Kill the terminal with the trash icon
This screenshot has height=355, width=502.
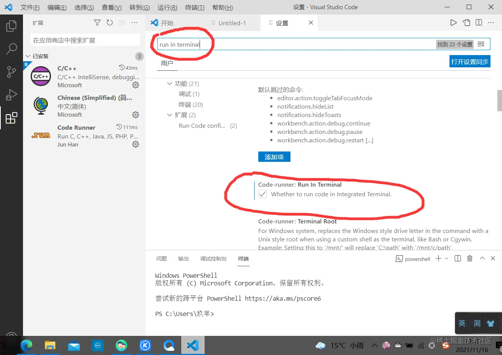pyautogui.click(x=470, y=258)
